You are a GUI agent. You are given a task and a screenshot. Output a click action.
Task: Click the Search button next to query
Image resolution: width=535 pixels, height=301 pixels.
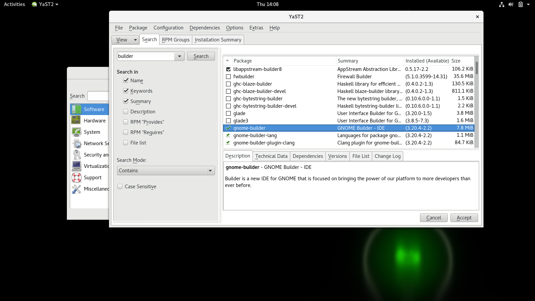(201, 56)
